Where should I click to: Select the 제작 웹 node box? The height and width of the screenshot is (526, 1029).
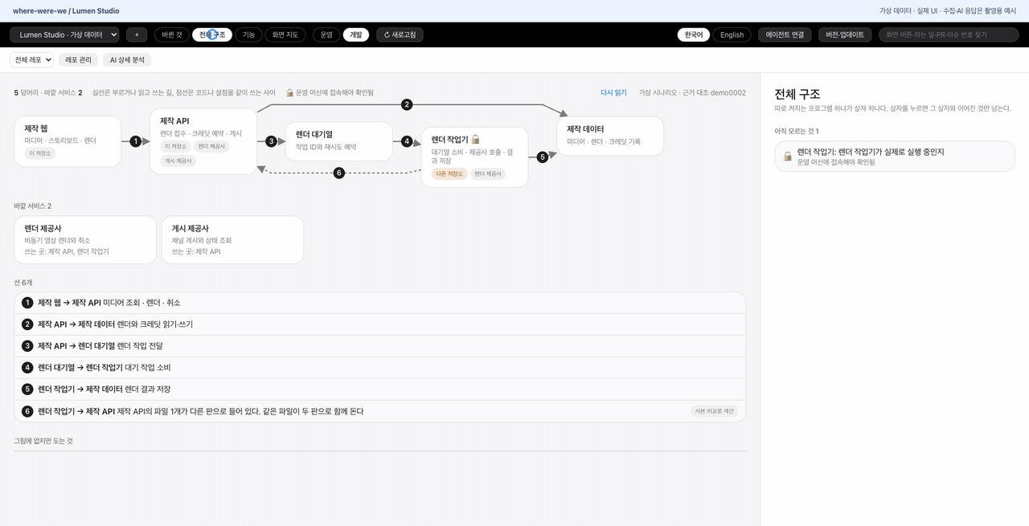point(68,141)
